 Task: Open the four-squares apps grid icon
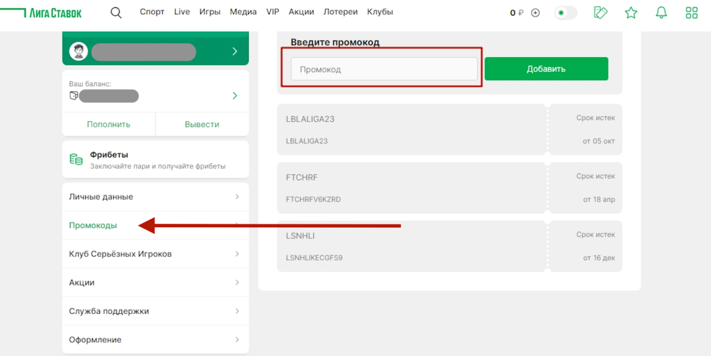click(x=692, y=13)
